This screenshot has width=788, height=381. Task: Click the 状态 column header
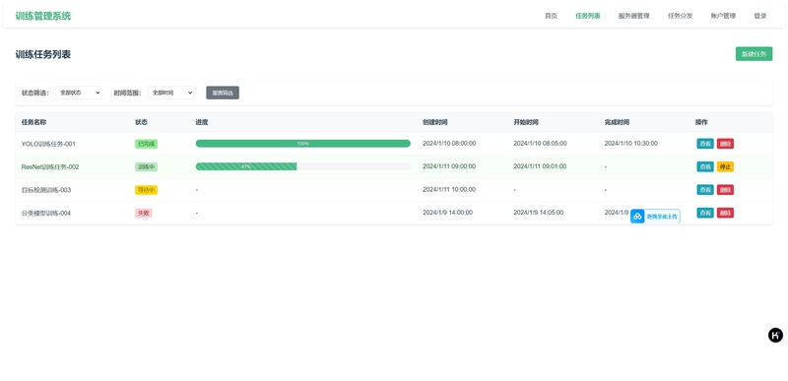coord(141,122)
